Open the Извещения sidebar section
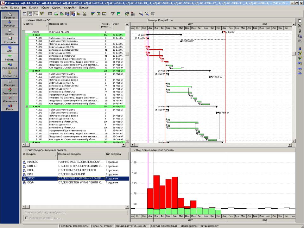Image resolution: width=304 pixels, height=228 pixels. coord(10,99)
